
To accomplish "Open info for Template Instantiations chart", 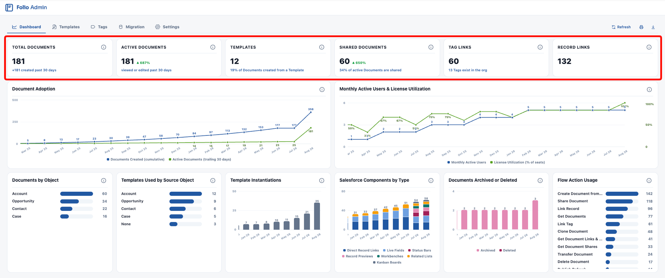I will (322, 180).
